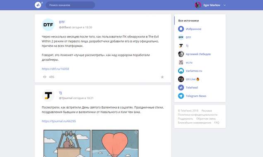Open the Реклама footer link
The width and height of the screenshot is (263, 157).
coord(207,111)
